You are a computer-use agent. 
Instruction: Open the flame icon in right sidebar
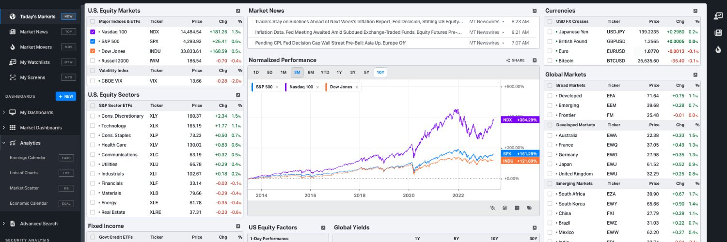point(718,49)
